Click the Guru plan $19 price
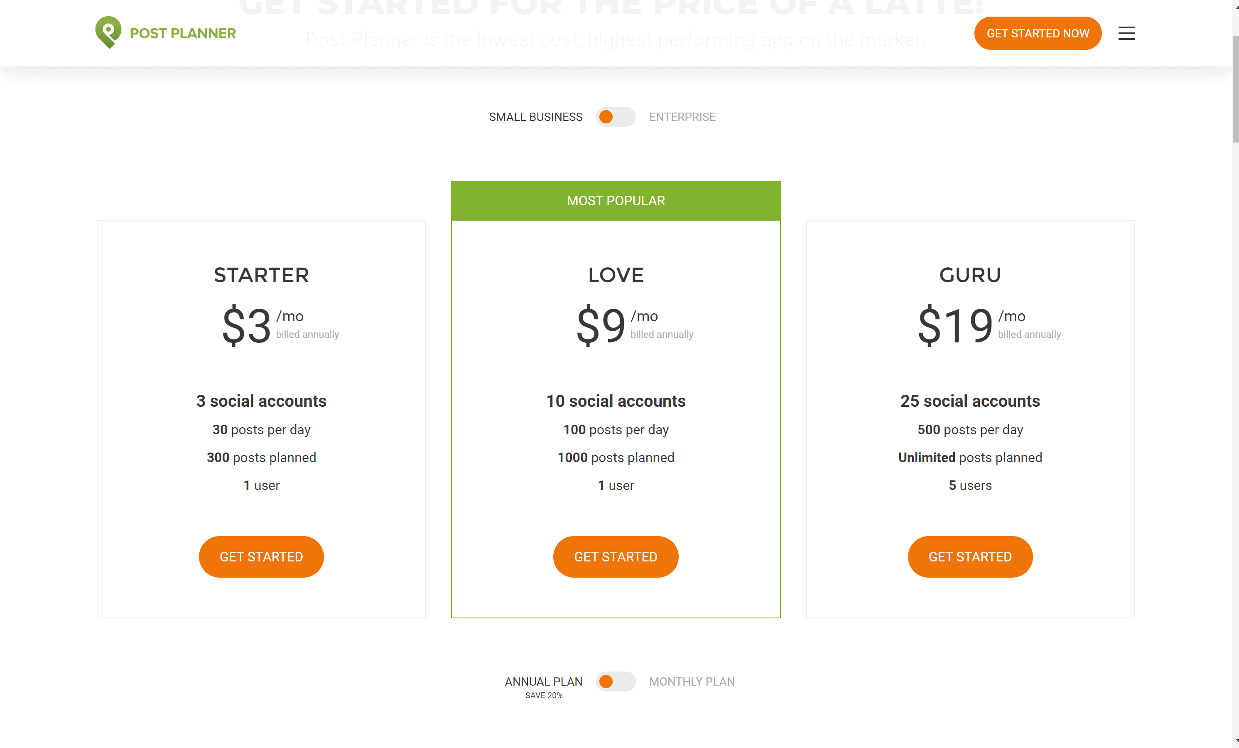 pos(955,325)
